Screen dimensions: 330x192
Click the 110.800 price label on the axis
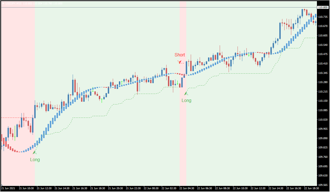click(x=323, y=8)
